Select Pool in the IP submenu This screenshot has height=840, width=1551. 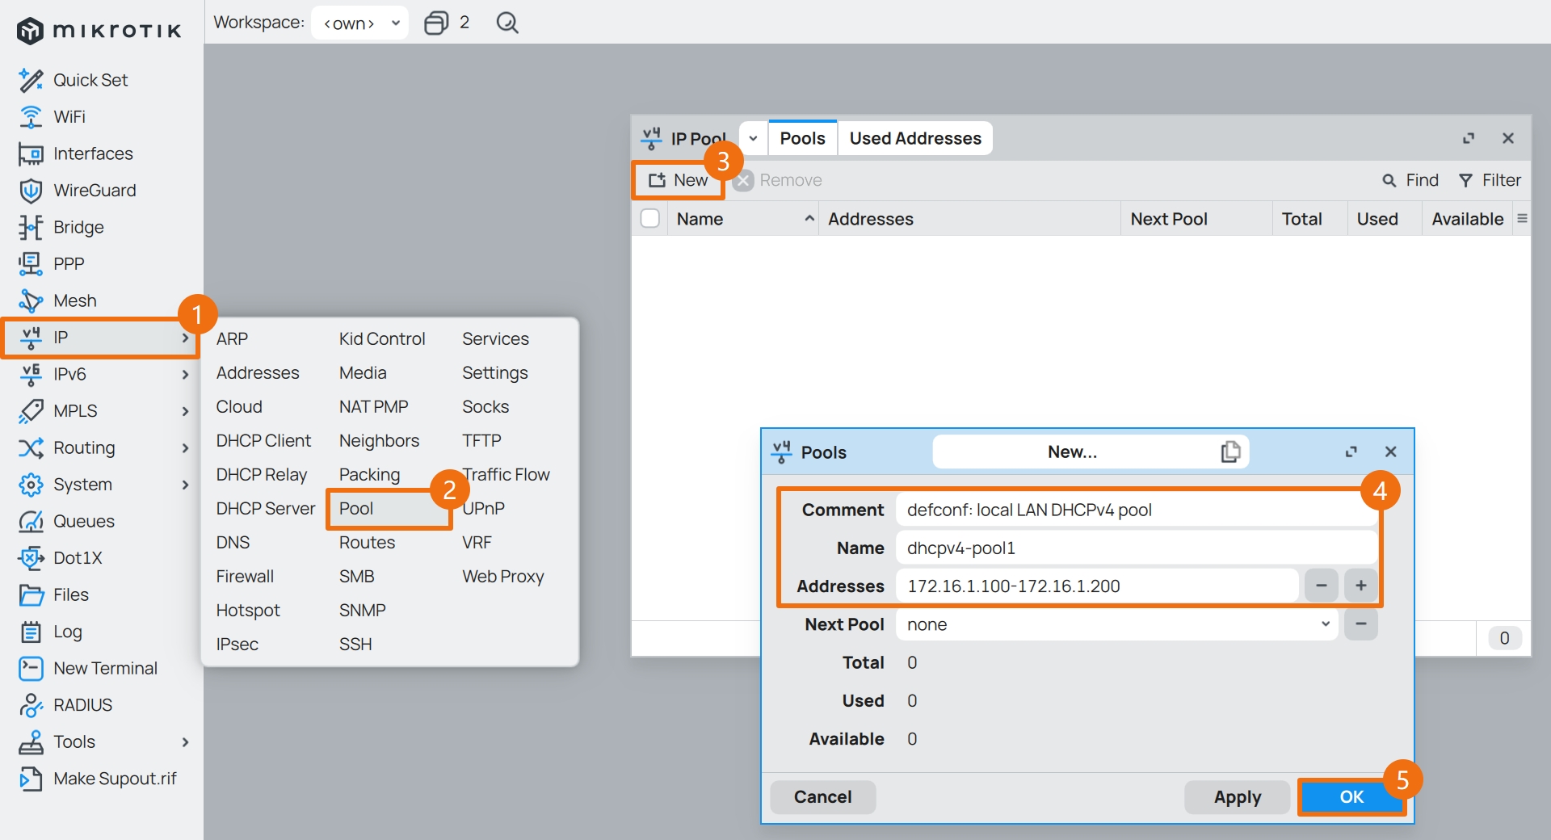tap(356, 509)
